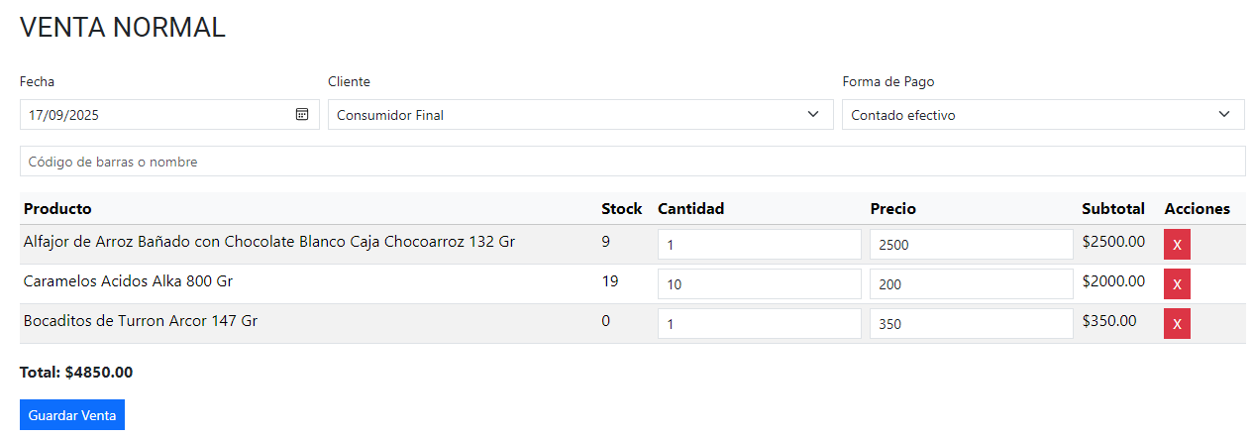Click the Guardar Venta button
The width and height of the screenshot is (1253, 438).
(x=72, y=415)
